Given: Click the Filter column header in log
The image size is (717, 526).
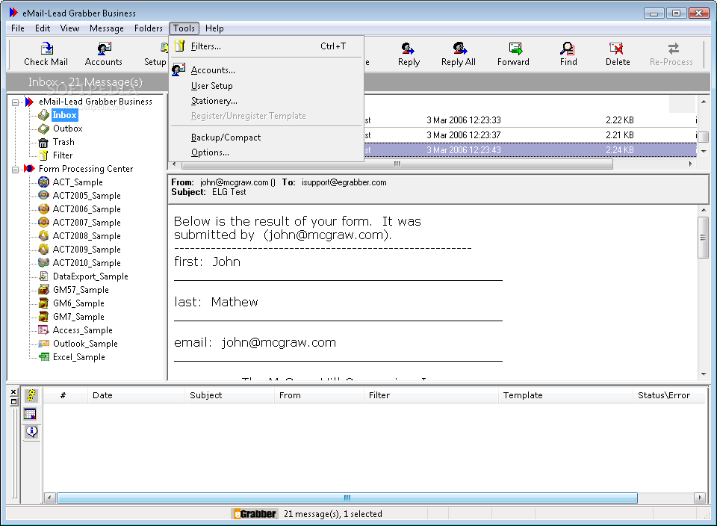Looking at the screenshot, I should 431,395.
